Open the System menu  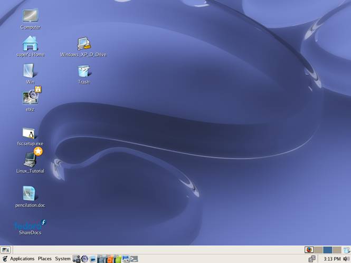63,259
